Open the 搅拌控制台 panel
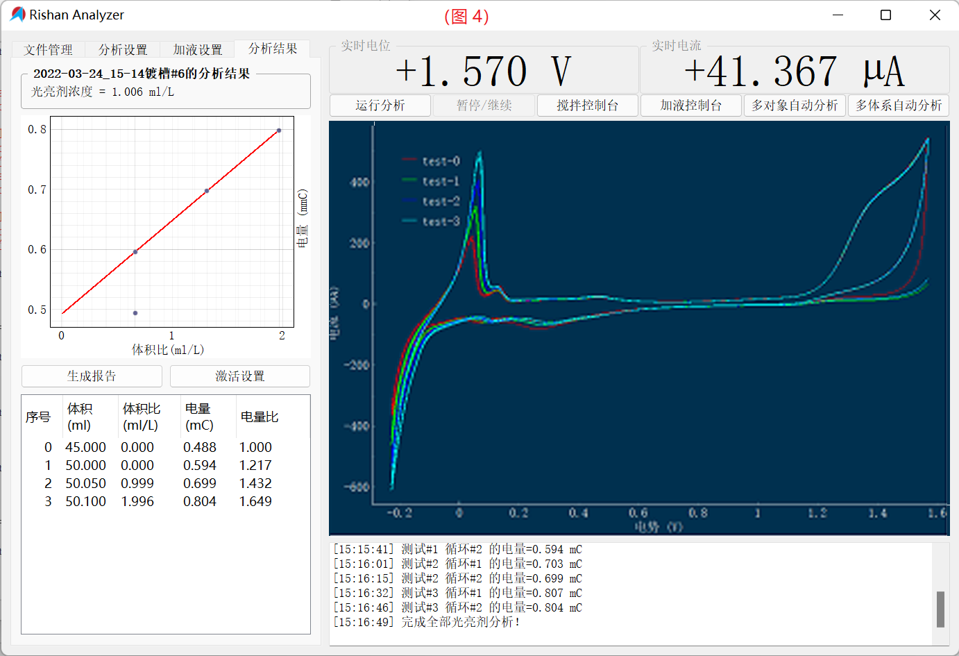This screenshot has width=959, height=656. click(x=587, y=106)
